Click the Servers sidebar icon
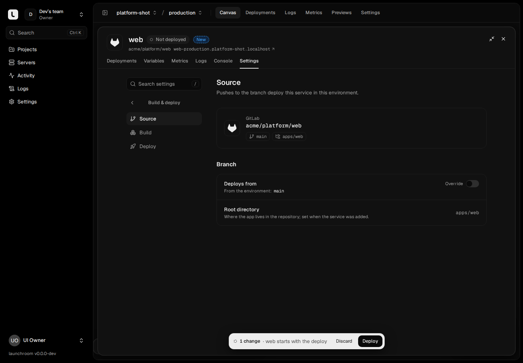 coord(12,62)
